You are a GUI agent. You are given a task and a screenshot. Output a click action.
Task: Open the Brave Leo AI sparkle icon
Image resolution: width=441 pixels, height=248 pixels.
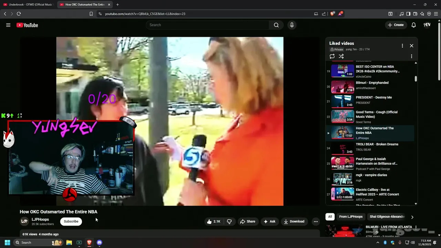(x=422, y=14)
